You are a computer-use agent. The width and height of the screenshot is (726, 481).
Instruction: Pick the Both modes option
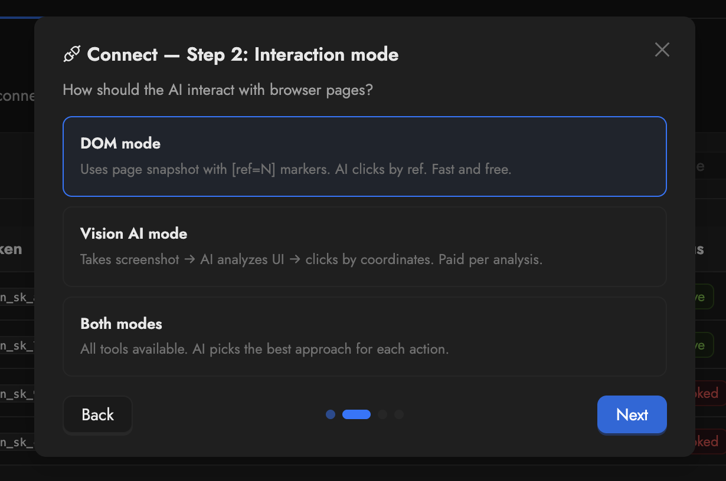(364, 337)
